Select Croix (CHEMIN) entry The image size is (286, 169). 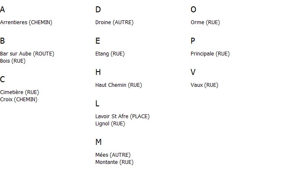19,100
